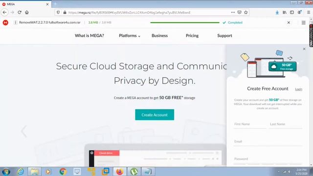Open the What is MEGA? page
Image resolution: width=313 pixels, height=176 pixels.
pyautogui.click(x=89, y=36)
